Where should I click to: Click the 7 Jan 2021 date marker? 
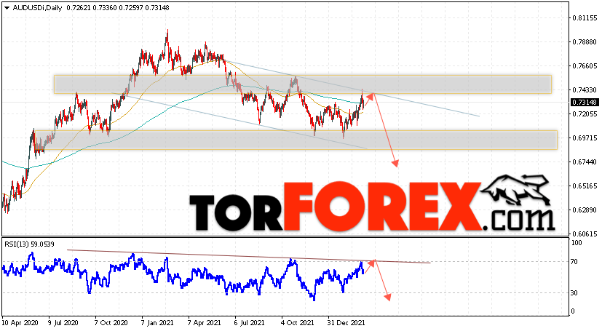(157, 323)
